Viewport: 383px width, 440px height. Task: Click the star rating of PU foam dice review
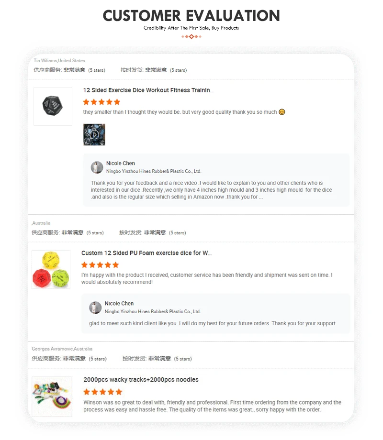tap(100, 265)
